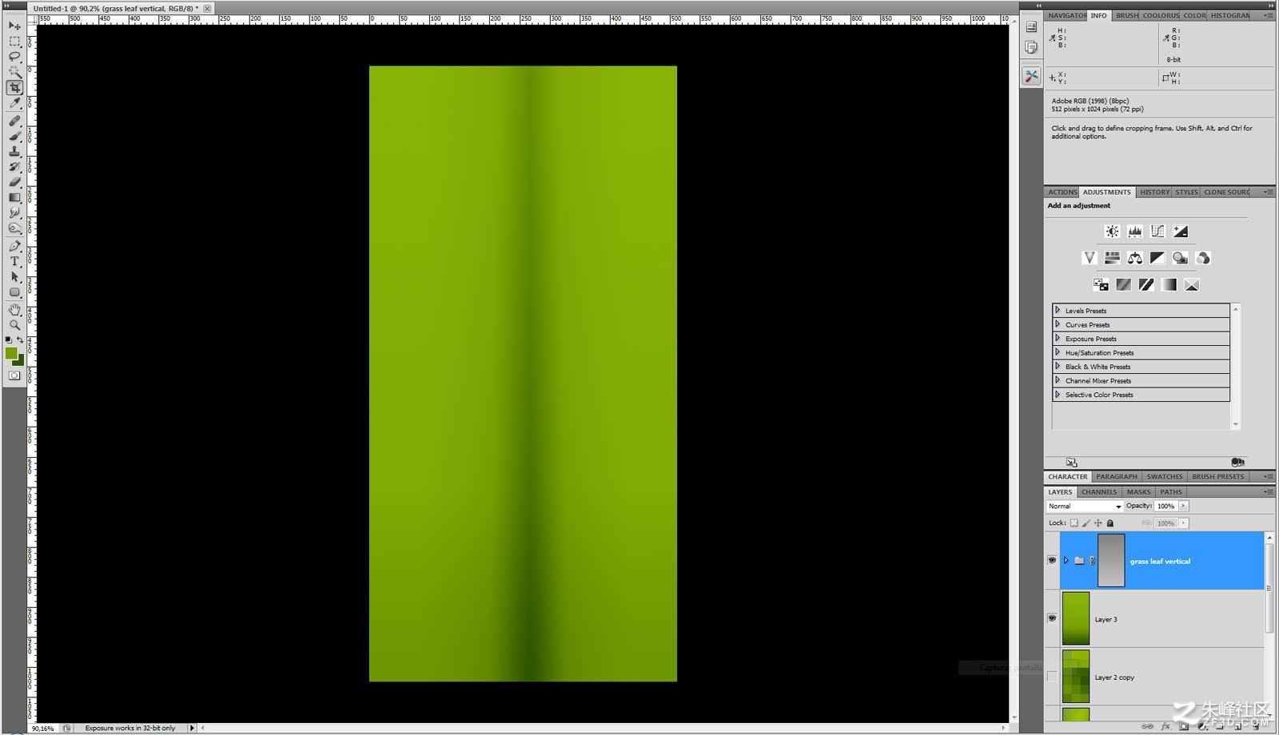Show the Layer 2 copy layer
The width and height of the screenshot is (1279, 735).
click(x=1052, y=677)
